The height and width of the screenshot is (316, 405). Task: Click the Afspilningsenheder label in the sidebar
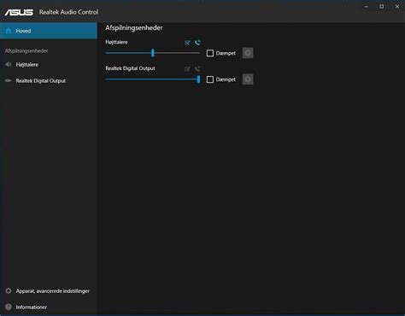[x=26, y=51]
